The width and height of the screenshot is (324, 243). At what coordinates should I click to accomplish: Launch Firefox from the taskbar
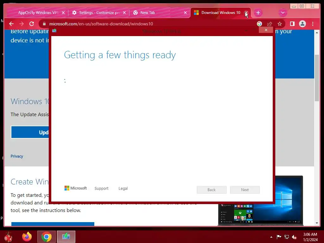tap(27, 237)
